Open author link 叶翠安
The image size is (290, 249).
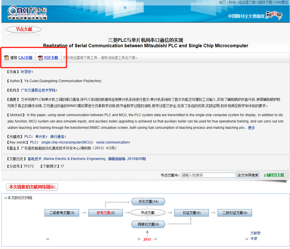pos(26,72)
